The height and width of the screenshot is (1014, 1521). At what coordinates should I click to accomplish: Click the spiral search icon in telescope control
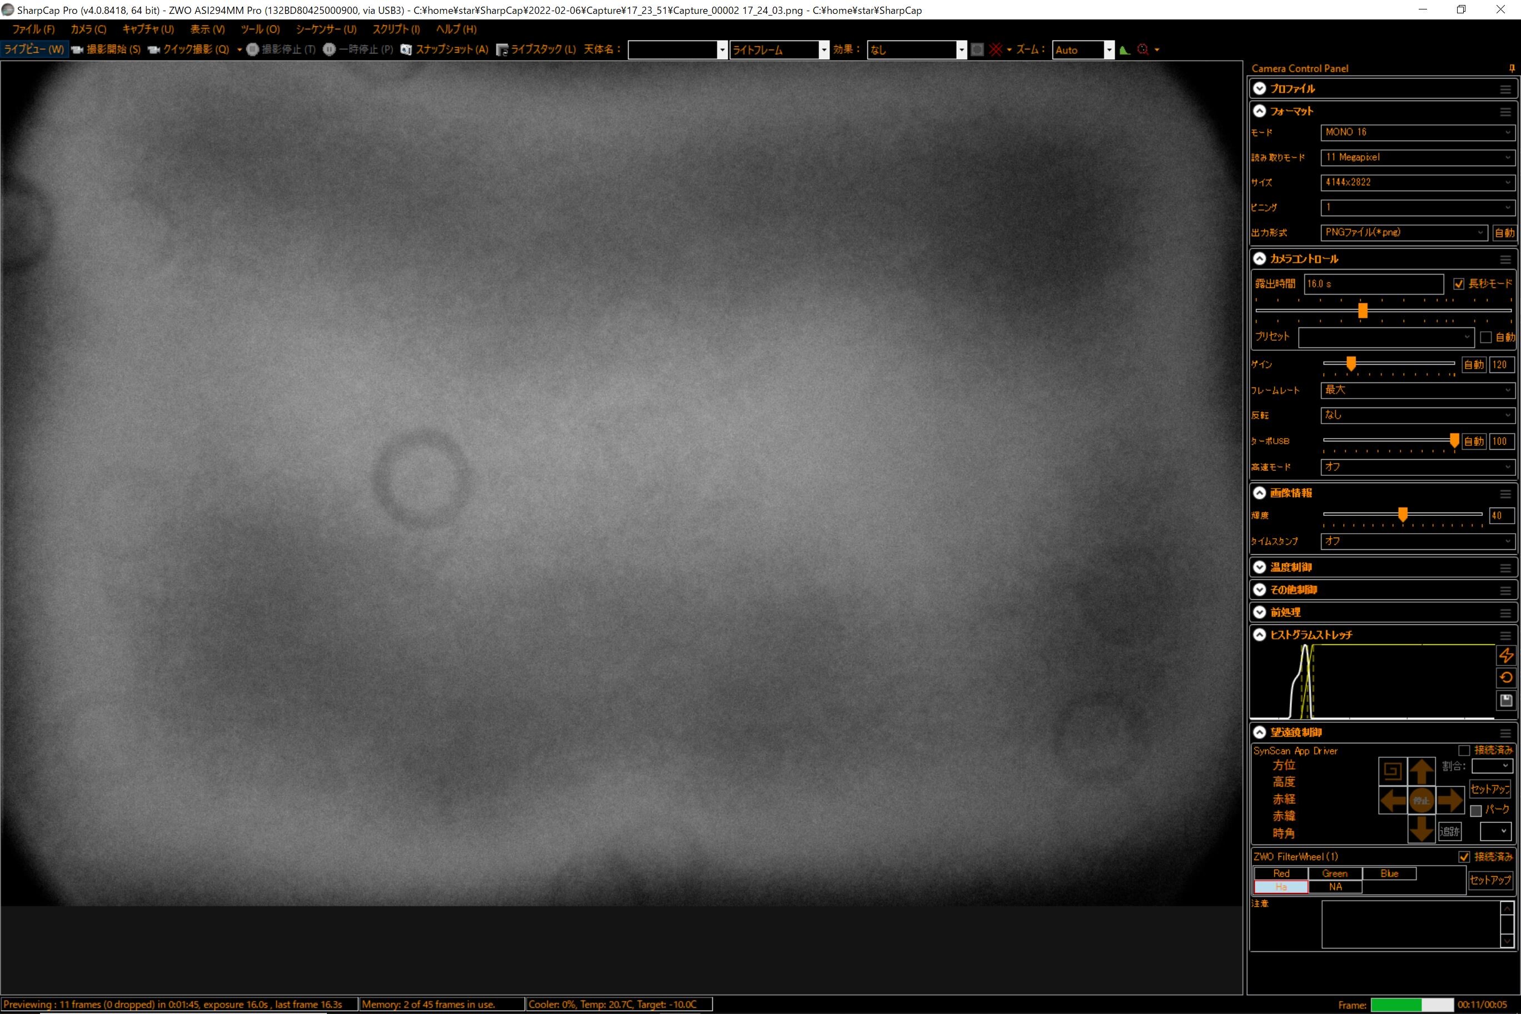(x=1393, y=772)
